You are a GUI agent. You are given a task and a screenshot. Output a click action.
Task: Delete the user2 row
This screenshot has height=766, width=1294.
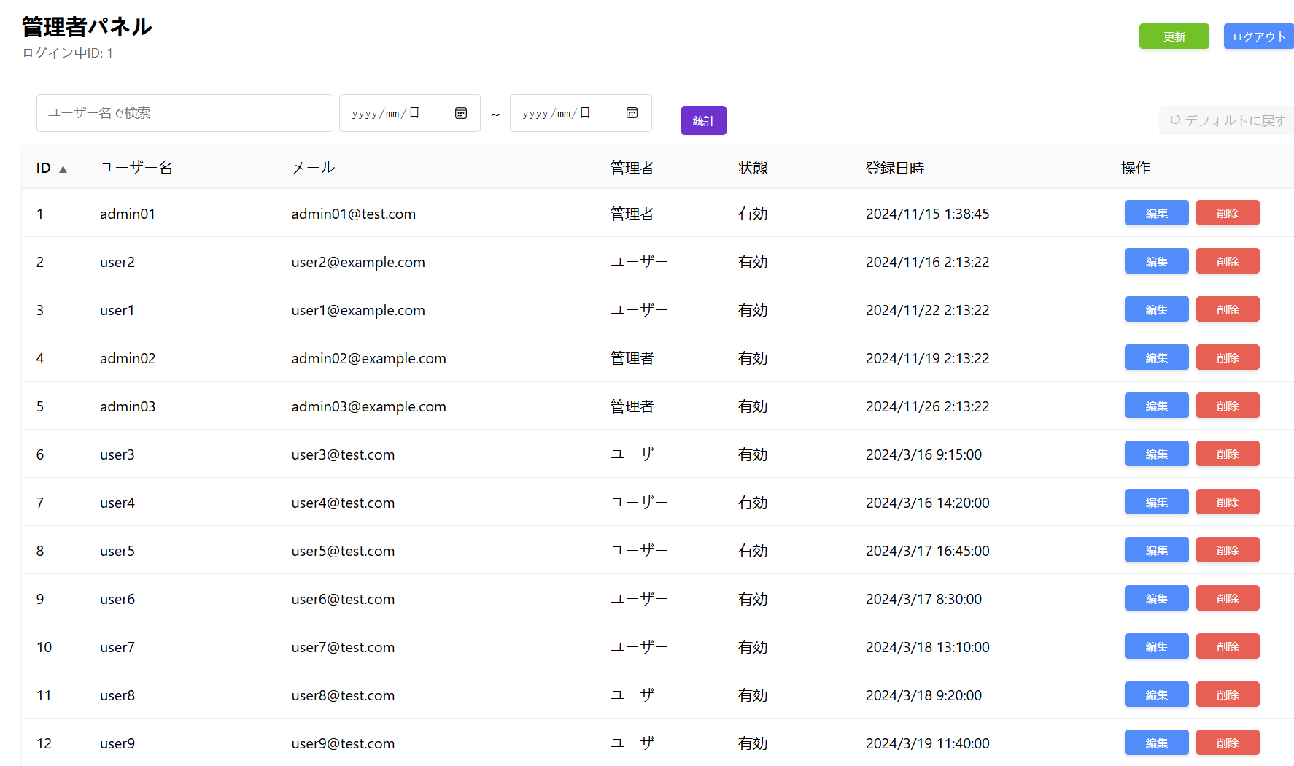(x=1228, y=261)
